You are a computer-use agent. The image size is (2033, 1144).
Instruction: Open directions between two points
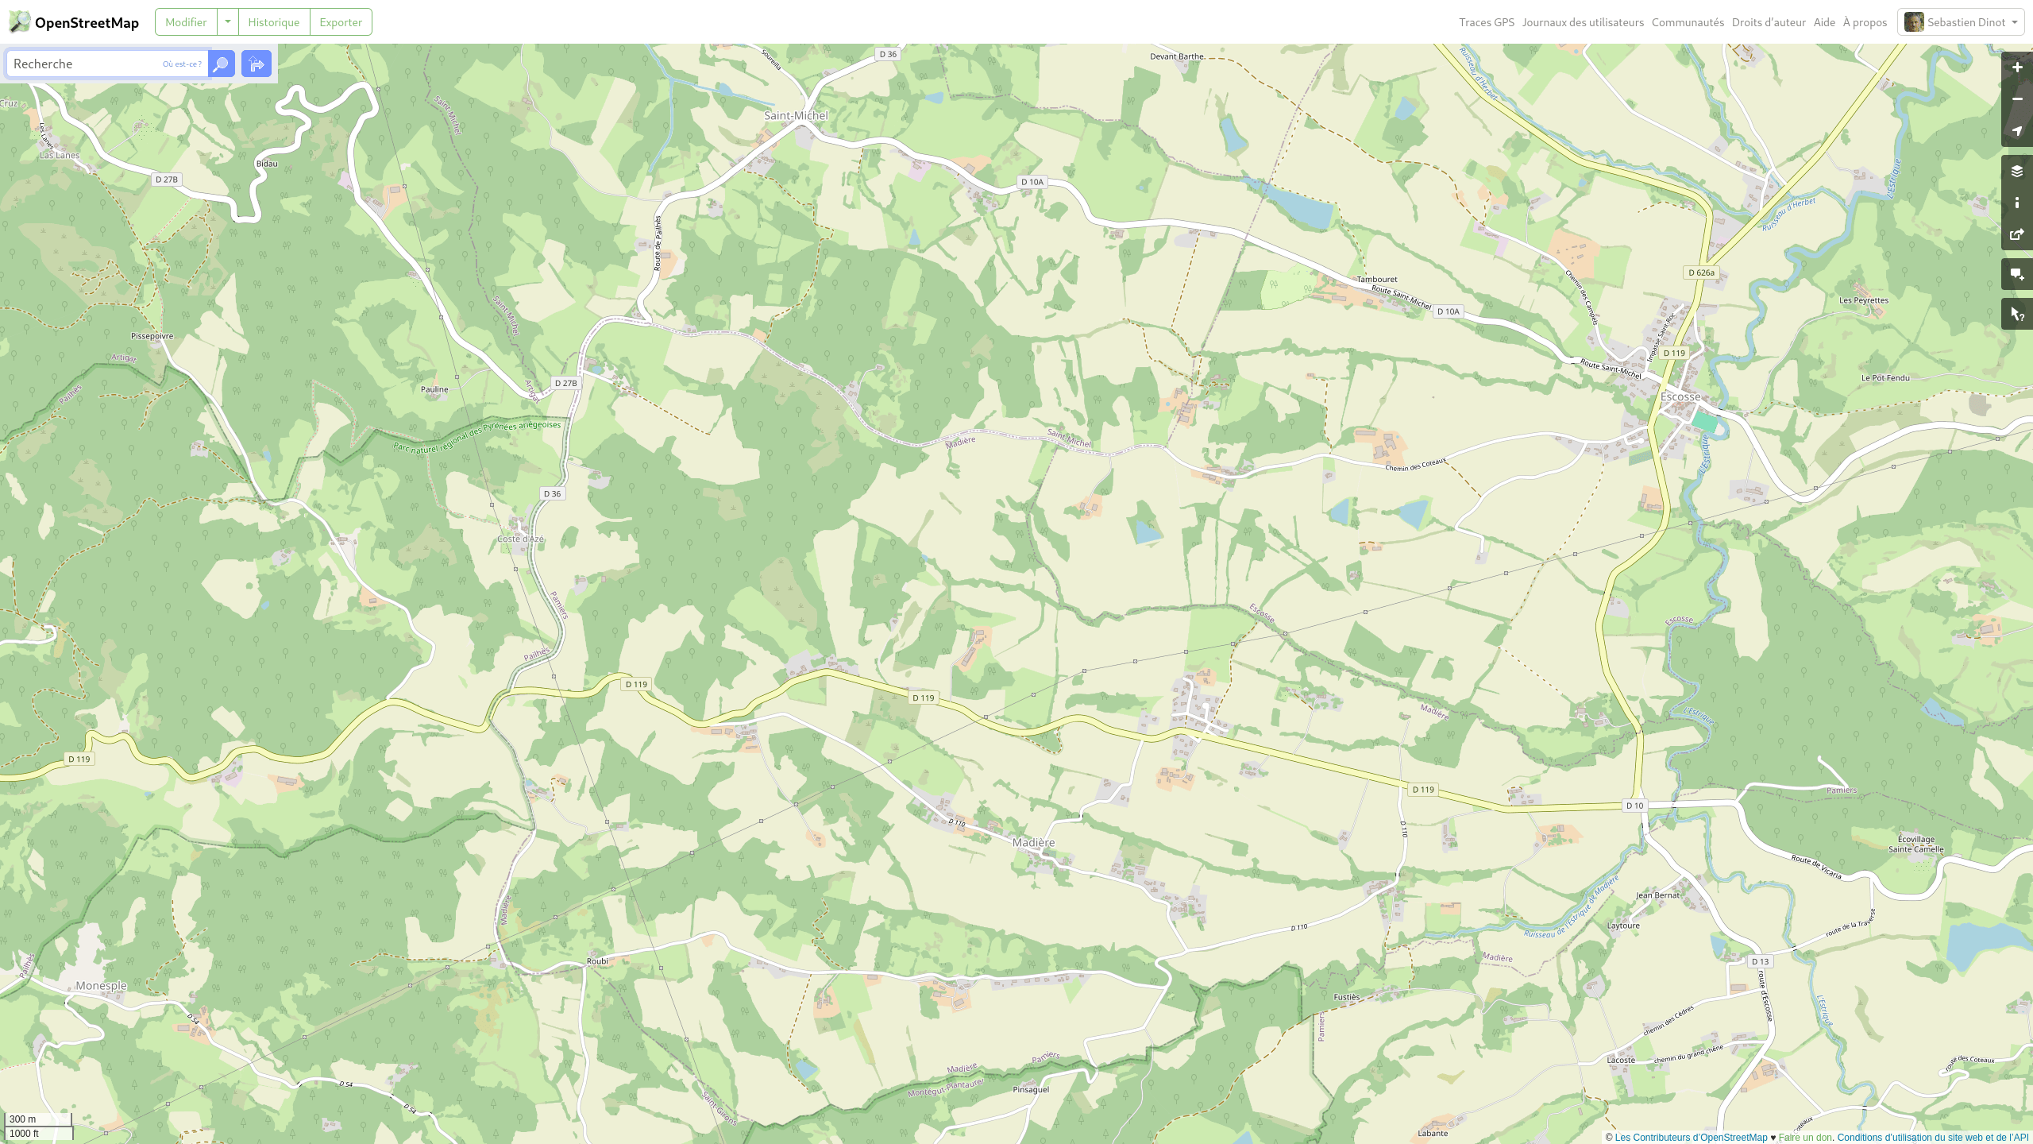click(x=257, y=64)
